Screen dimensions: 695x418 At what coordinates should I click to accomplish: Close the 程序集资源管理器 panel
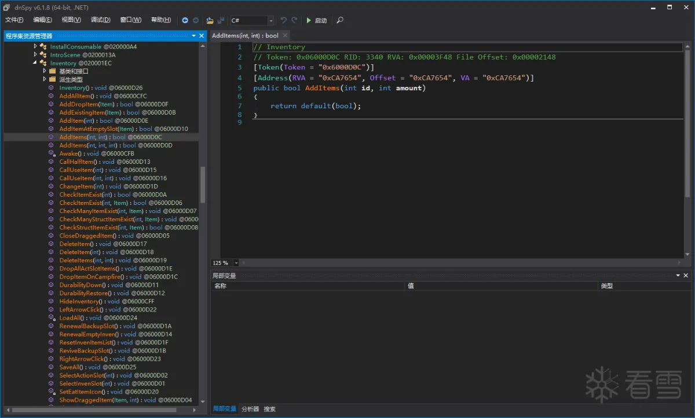click(x=202, y=36)
